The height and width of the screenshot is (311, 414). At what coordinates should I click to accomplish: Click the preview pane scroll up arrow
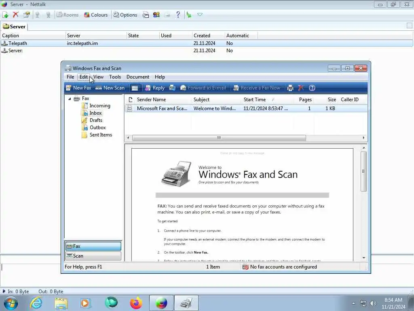tap(364, 148)
